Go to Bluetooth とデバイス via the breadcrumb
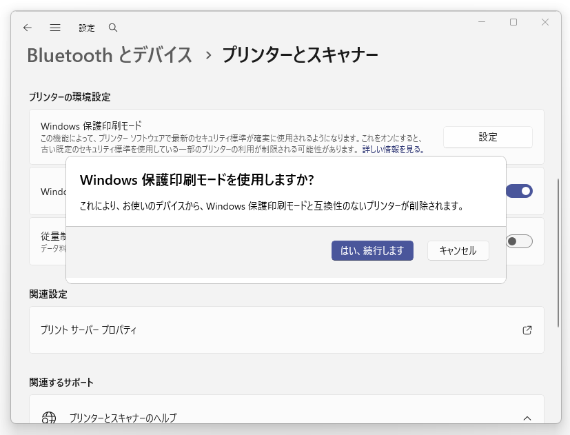This screenshot has width=570, height=435. click(x=108, y=55)
